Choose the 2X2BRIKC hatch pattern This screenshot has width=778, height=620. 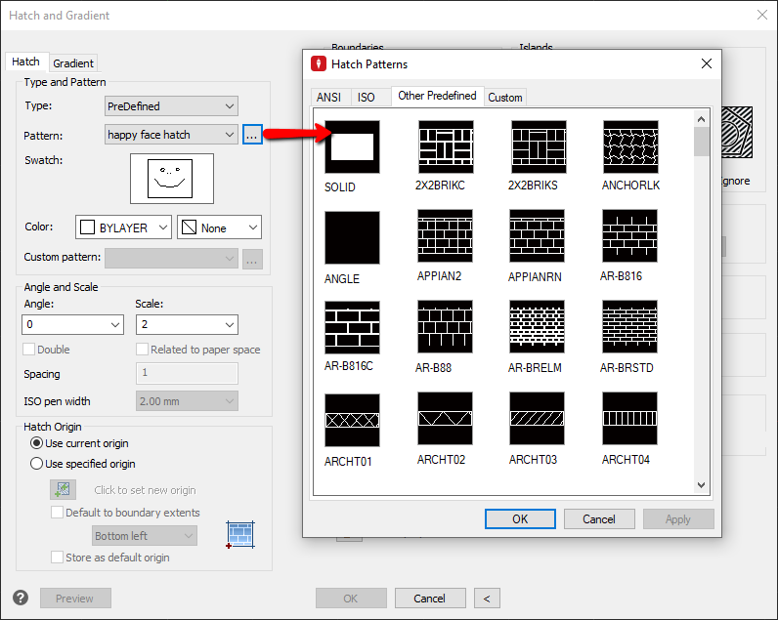point(445,147)
